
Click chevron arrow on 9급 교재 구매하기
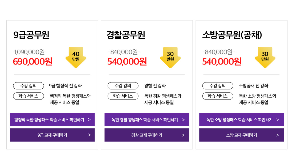pos(89,135)
